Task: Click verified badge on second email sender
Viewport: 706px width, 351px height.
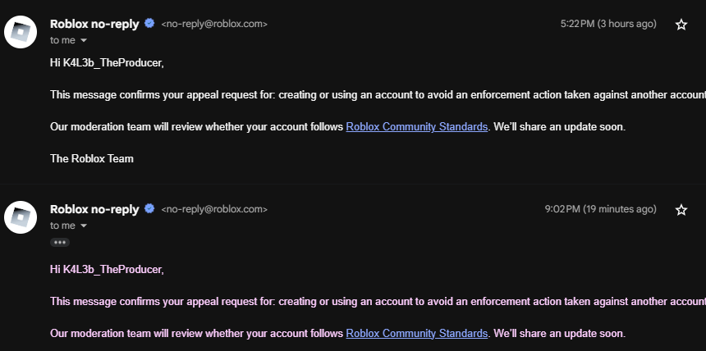Action: [149, 209]
